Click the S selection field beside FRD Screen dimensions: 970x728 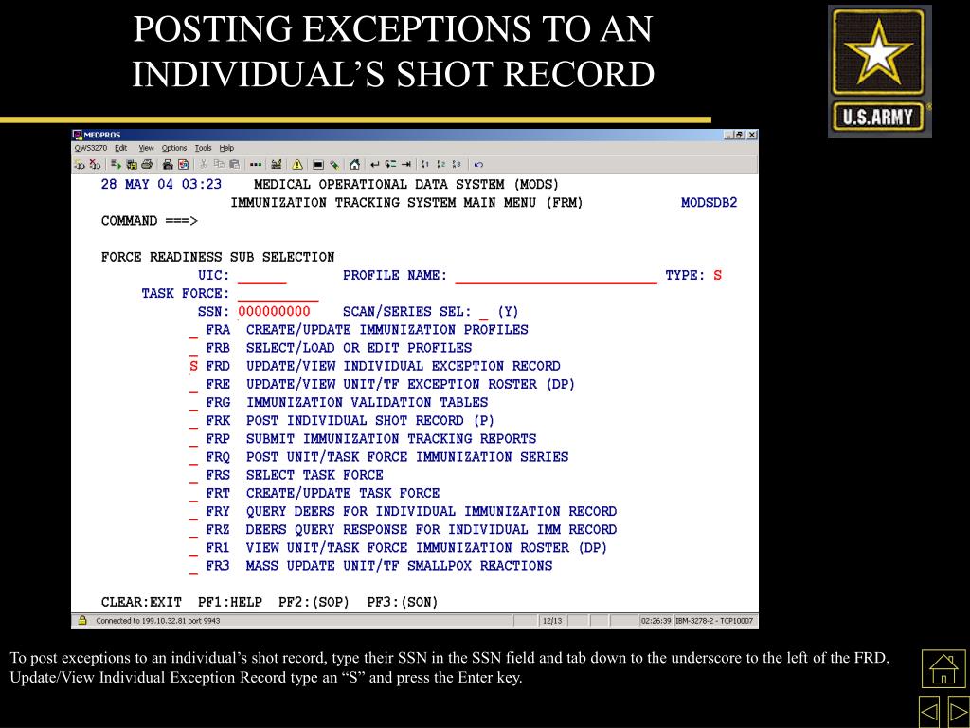point(193,366)
